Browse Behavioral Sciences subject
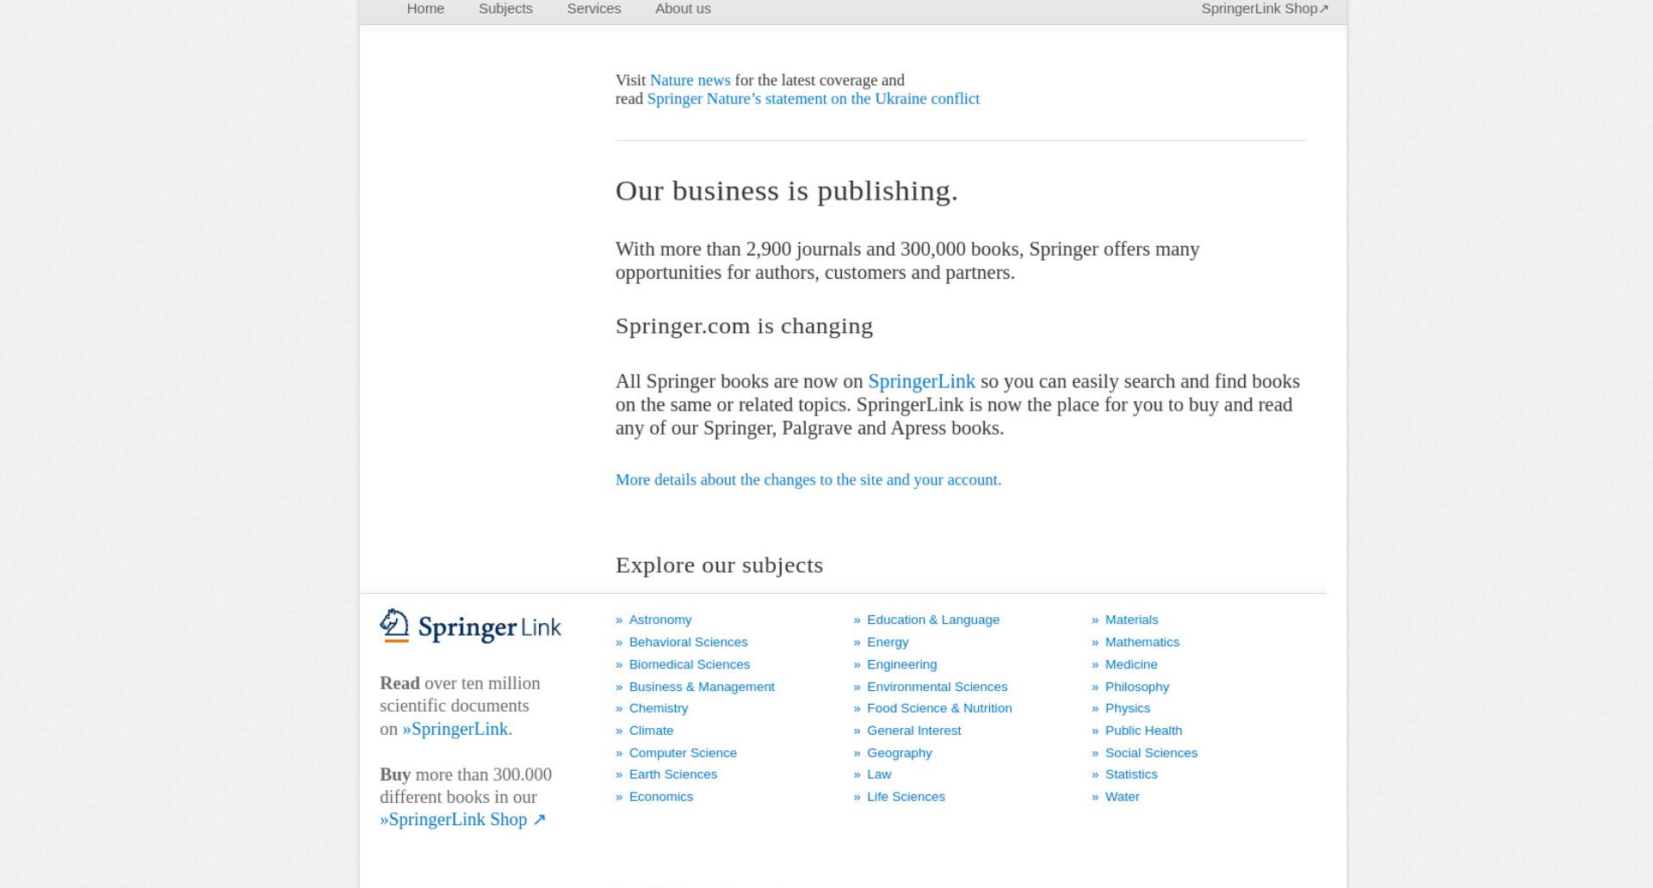The width and height of the screenshot is (1653, 888). (x=688, y=642)
